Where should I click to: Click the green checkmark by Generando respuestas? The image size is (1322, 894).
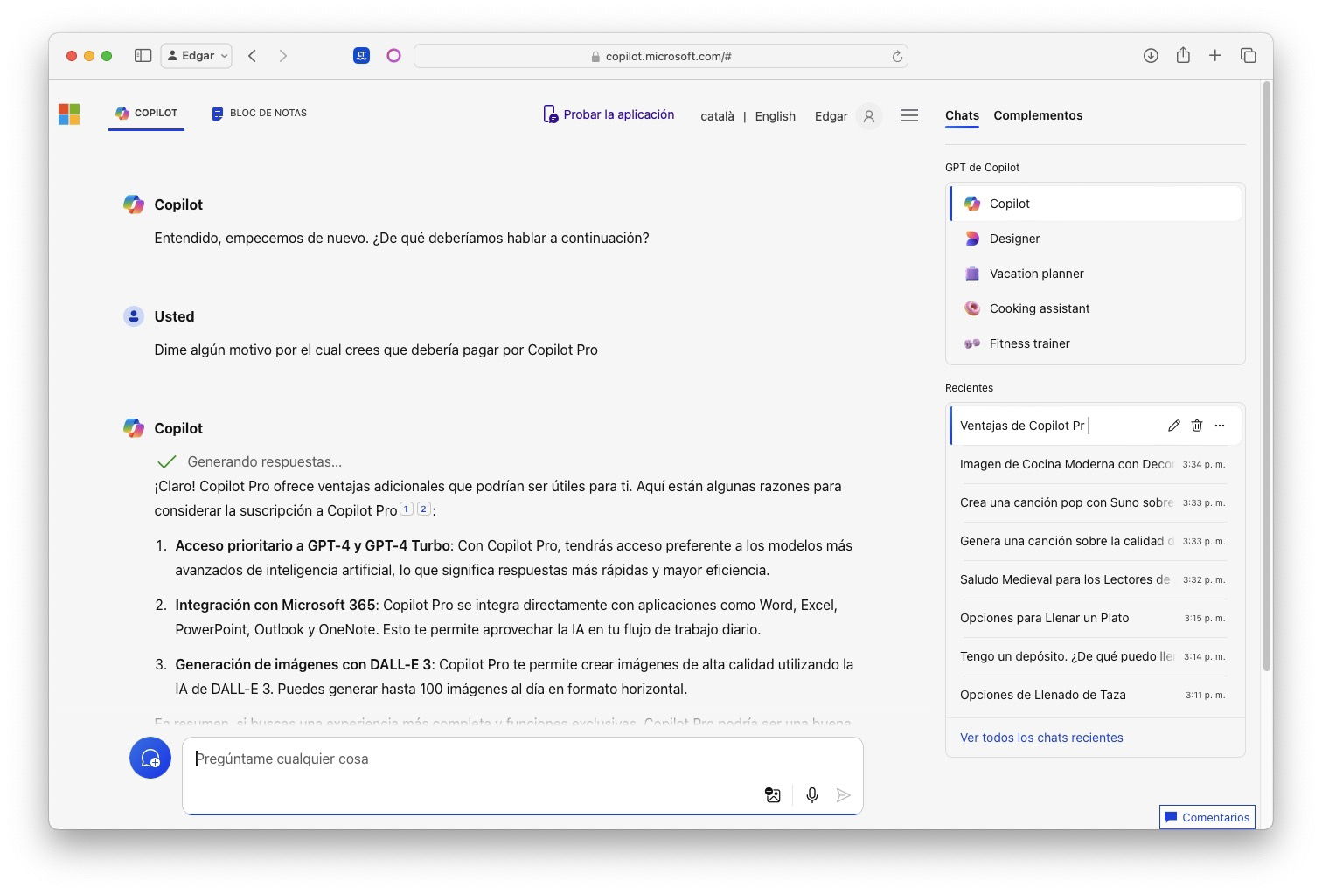pos(167,461)
